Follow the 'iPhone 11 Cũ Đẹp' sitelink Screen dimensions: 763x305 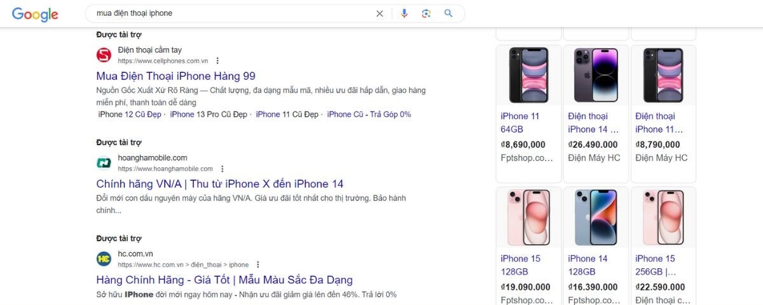point(287,114)
